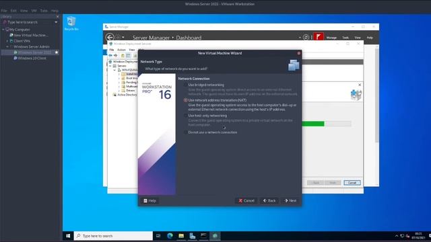Toggle favorite star on Windows Server 2022
Viewport: 431px width, 242px height.
tap(57, 52)
